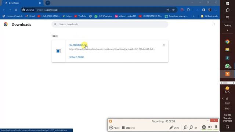Open Windows search in taskbar

click(x=227, y=10)
